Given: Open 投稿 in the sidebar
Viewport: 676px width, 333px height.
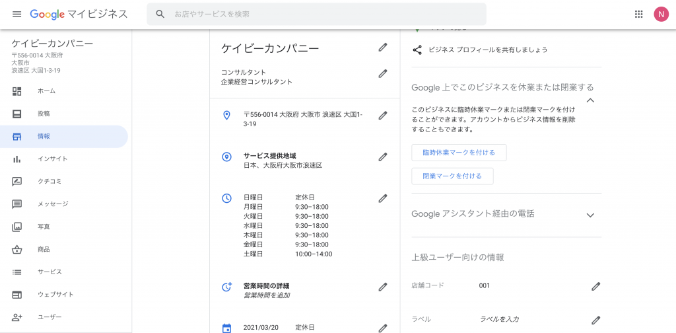Looking at the screenshot, I should pos(64,114).
